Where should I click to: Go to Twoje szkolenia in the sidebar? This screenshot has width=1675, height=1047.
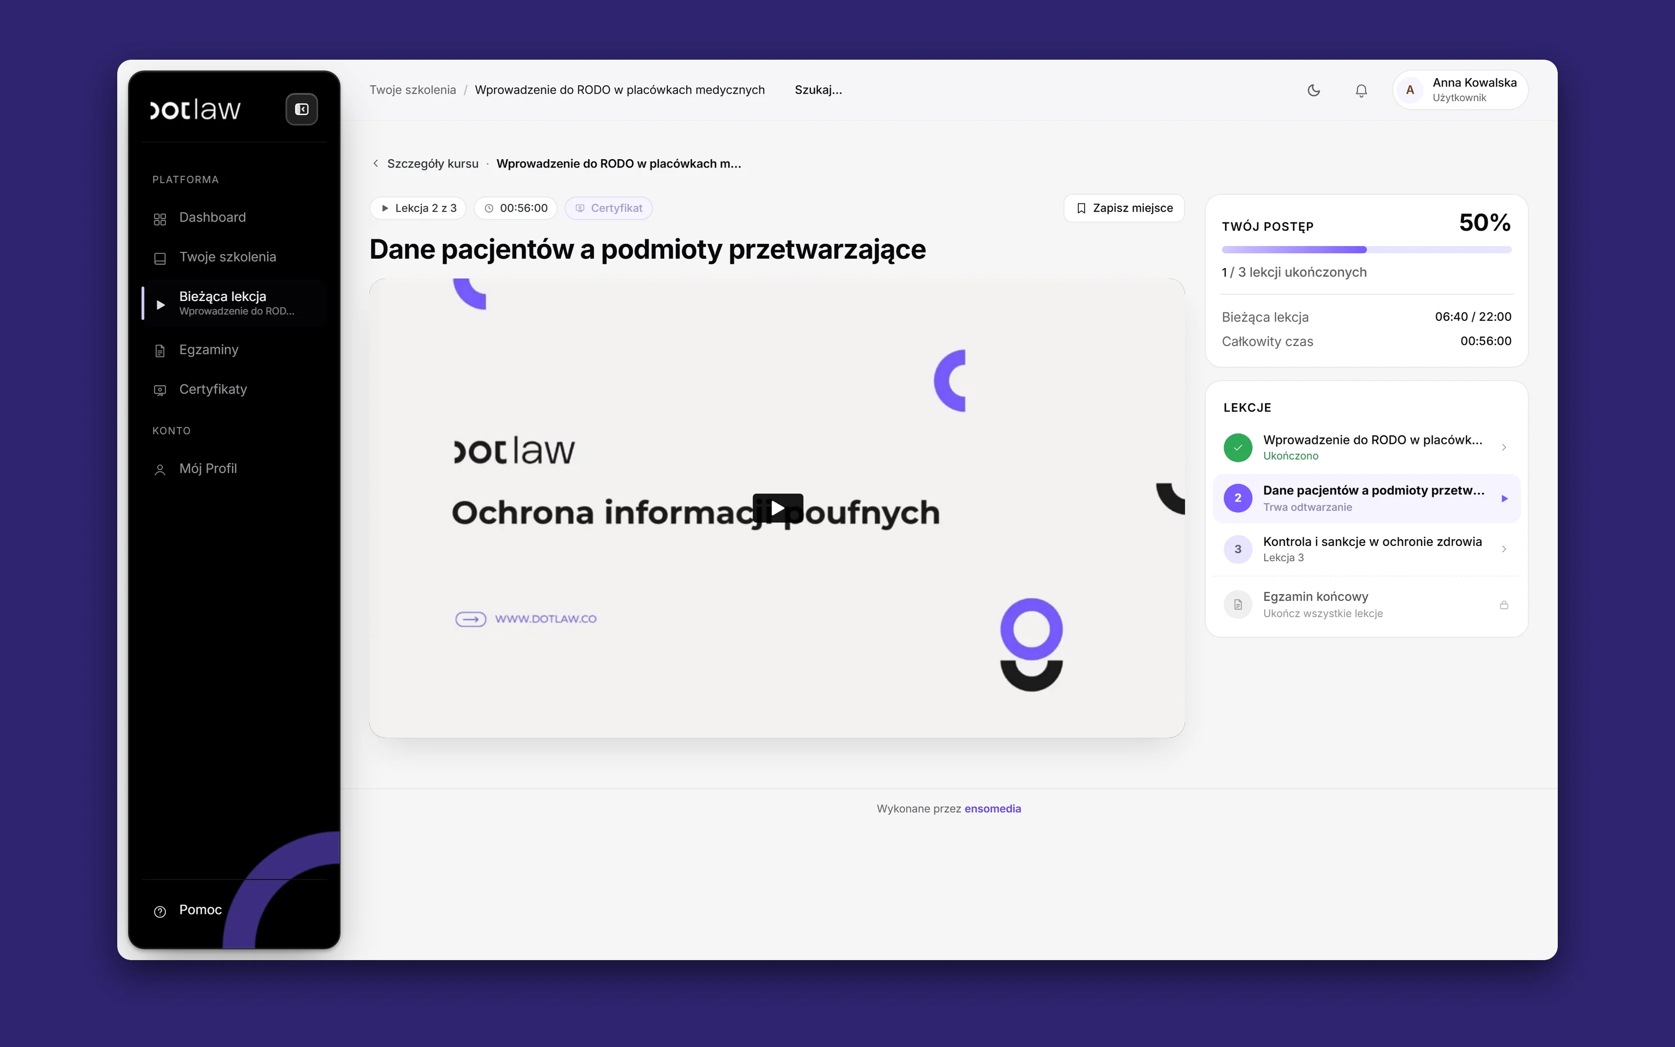tap(234, 257)
